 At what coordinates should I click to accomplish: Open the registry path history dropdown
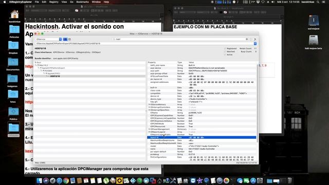255,43
